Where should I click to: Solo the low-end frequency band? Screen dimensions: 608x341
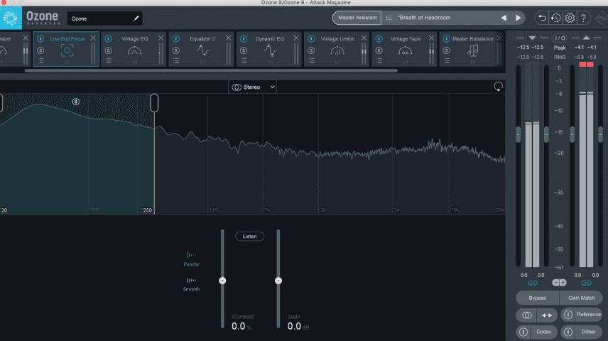[76, 102]
